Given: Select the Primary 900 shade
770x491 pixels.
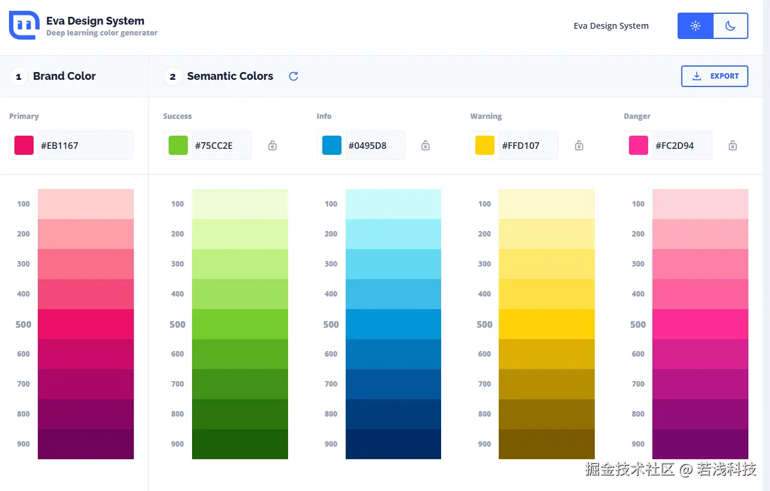Looking at the screenshot, I should point(86,444).
